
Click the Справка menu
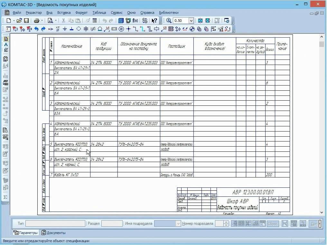point(147,13)
